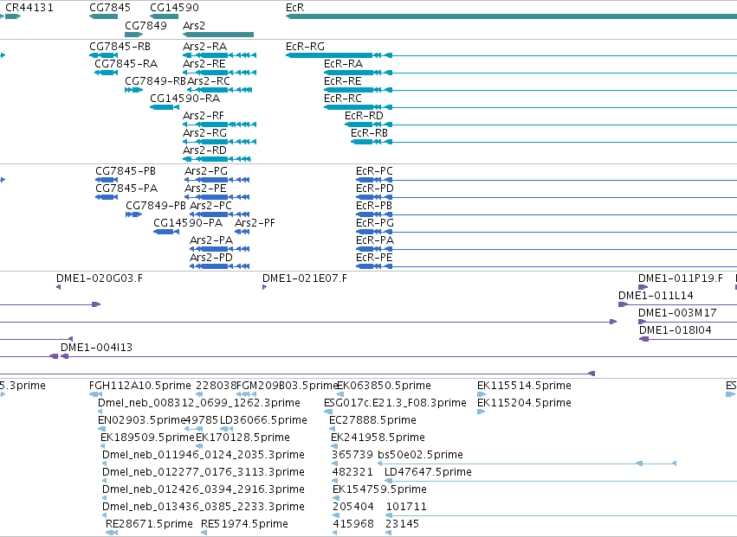The width and height of the screenshot is (737, 537).
Task: Select transcript Ars2-RG
Action: click(x=205, y=133)
